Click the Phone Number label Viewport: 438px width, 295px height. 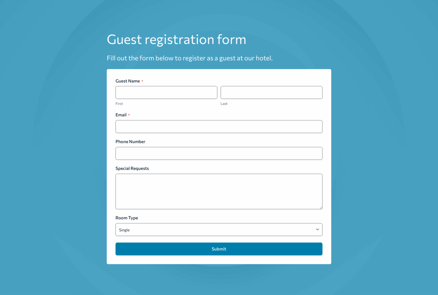[130, 141]
